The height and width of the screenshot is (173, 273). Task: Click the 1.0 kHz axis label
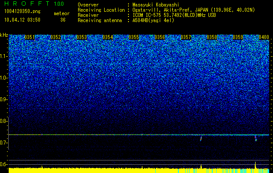[3, 78]
